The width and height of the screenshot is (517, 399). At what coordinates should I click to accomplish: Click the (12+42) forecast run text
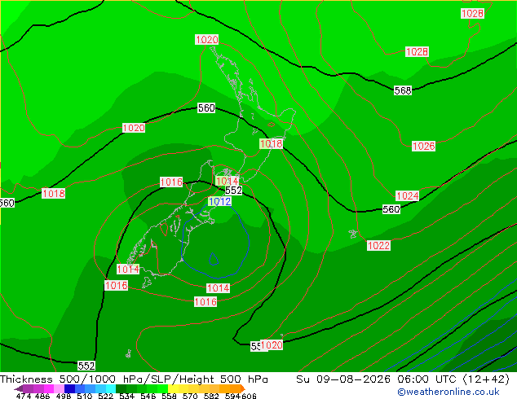tap(486, 379)
